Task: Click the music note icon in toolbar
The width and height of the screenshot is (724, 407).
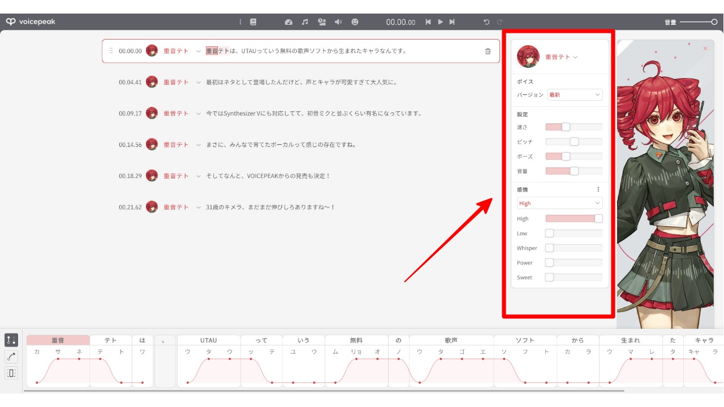Action: click(305, 22)
